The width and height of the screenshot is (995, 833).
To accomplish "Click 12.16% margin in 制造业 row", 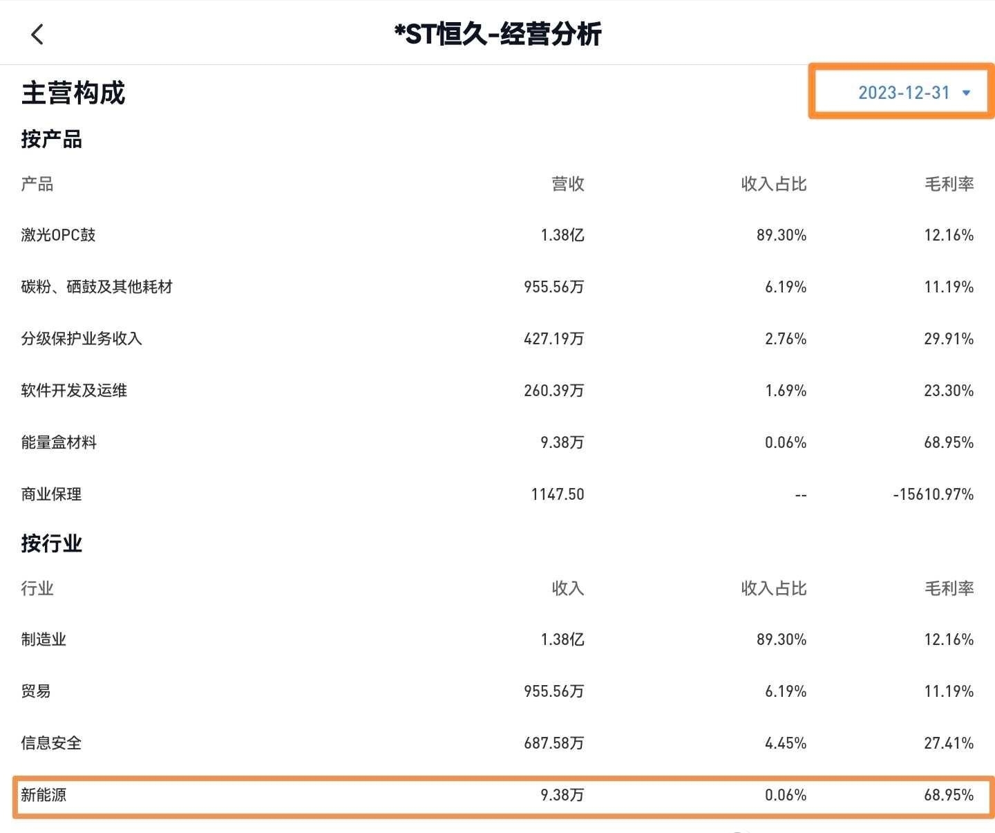I will click(x=949, y=639).
